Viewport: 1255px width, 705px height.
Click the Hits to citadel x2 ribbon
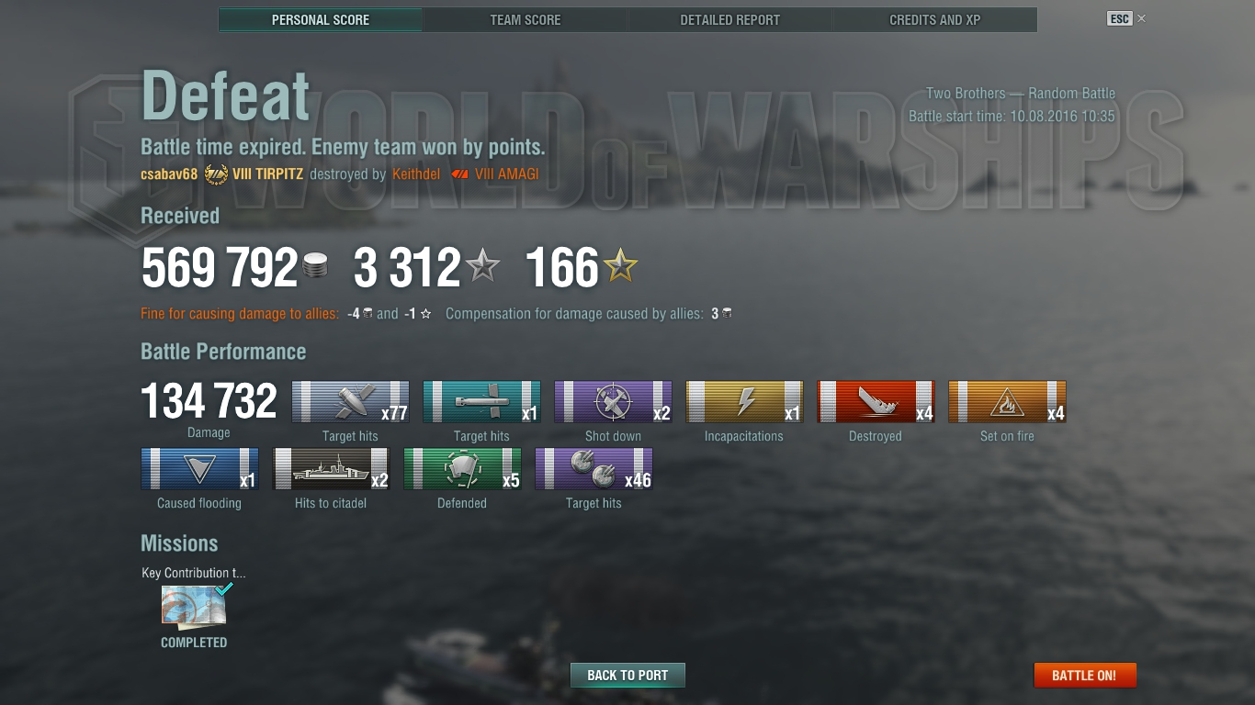331,469
